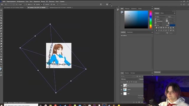The width and height of the screenshot is (189, 106).
Task: Click the anime girl image on canvas
Action: [x=59, y=56]
